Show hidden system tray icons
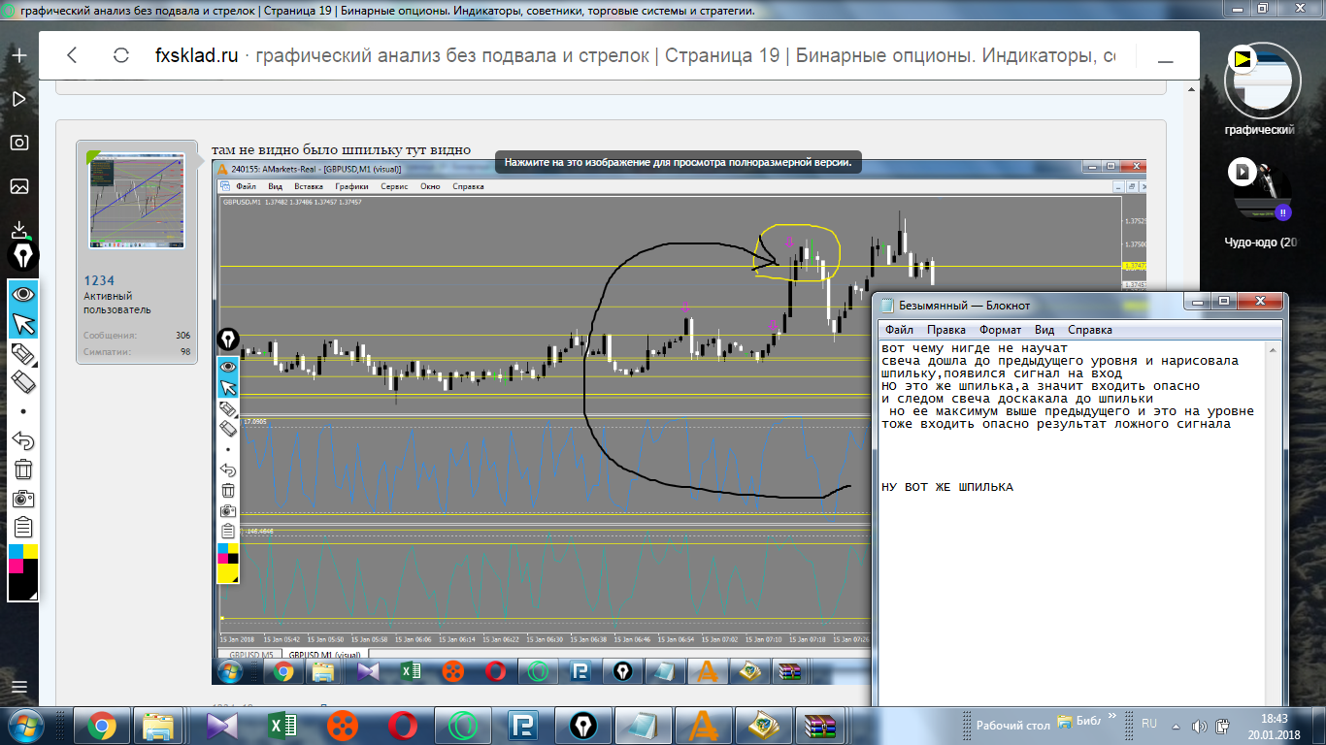The height and width of the screenshot is (745, 1326). pos(1177,725)
